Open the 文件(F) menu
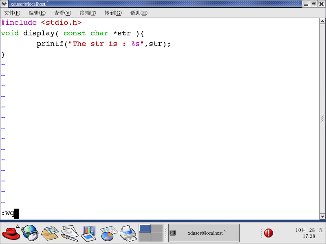This screenshot has height=244, width=326. point(12,13)
